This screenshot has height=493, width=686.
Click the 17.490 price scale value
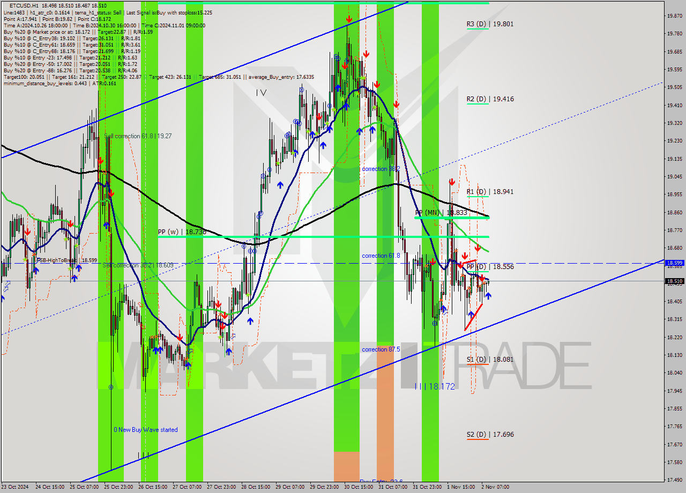click(x=674, y=480)
